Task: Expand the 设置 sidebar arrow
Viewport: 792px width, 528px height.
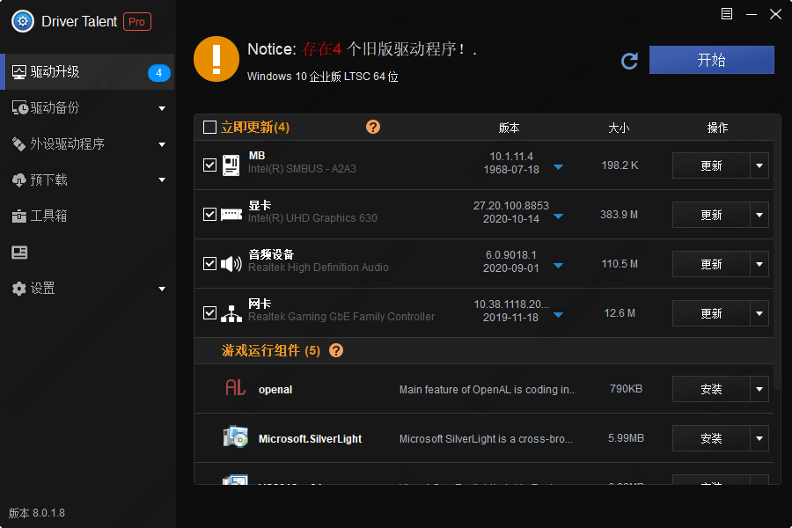Action: (x=162, y=289)
